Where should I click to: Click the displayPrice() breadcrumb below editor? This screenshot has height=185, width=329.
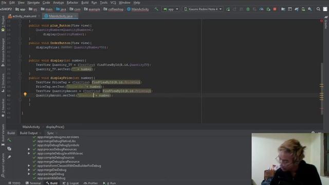55,127
